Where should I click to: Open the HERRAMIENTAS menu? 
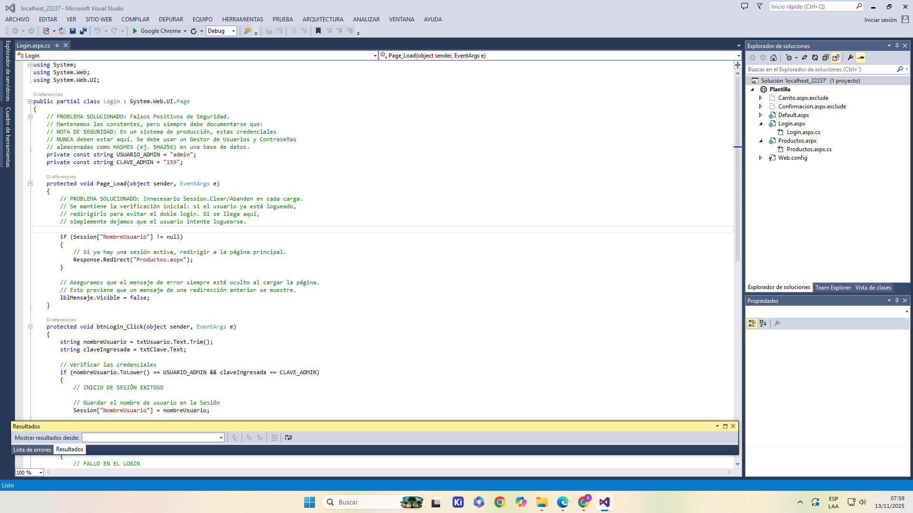pyautogui.click(x=242, y=19)
